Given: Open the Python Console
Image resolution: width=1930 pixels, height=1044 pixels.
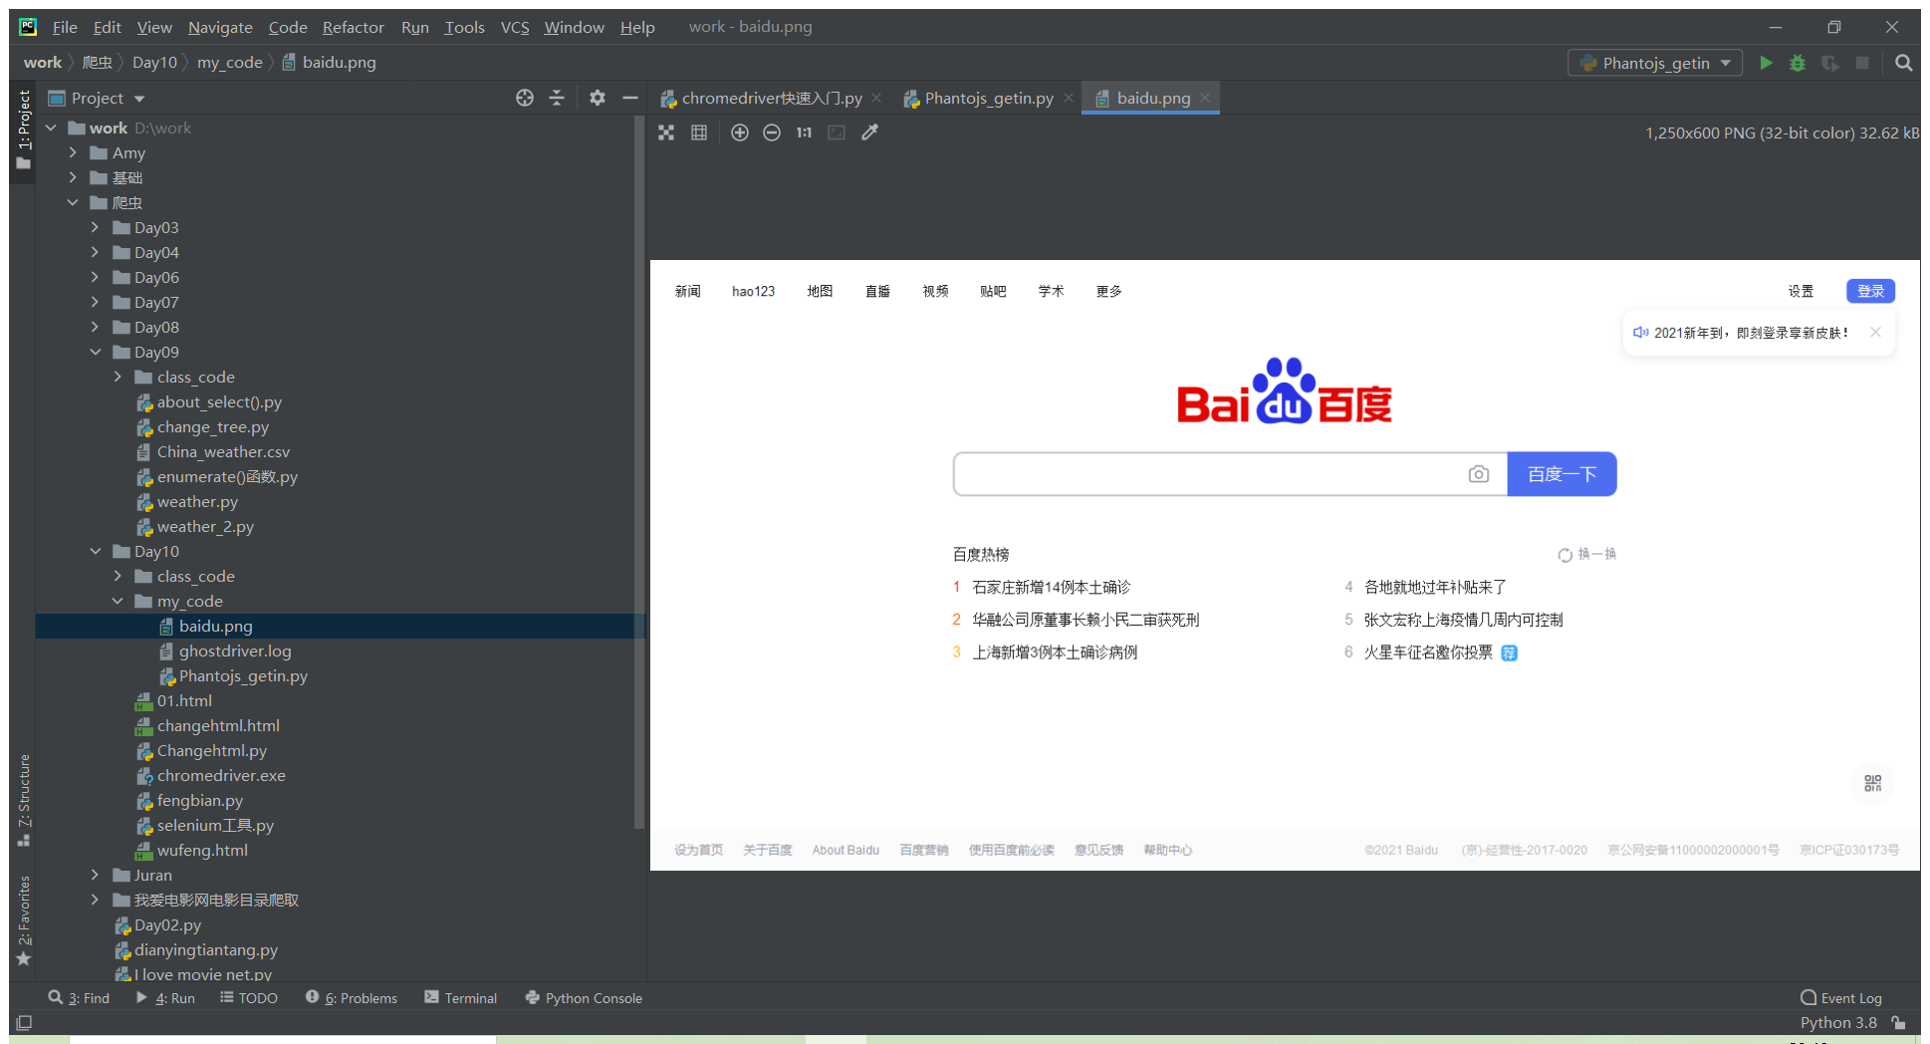Looking at the screenshot, I should 584,998.
